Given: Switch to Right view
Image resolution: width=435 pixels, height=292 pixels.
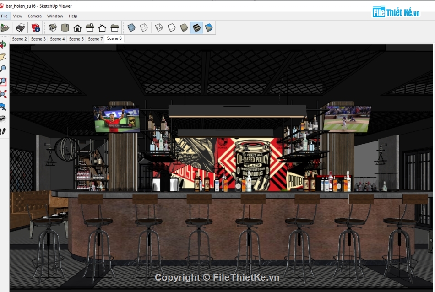Looking at the screenshot, I should coord(90,28).
